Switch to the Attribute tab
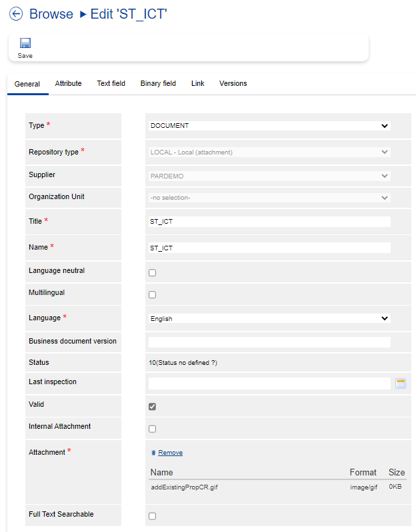 pyautogui.click(x=68, y=84)
